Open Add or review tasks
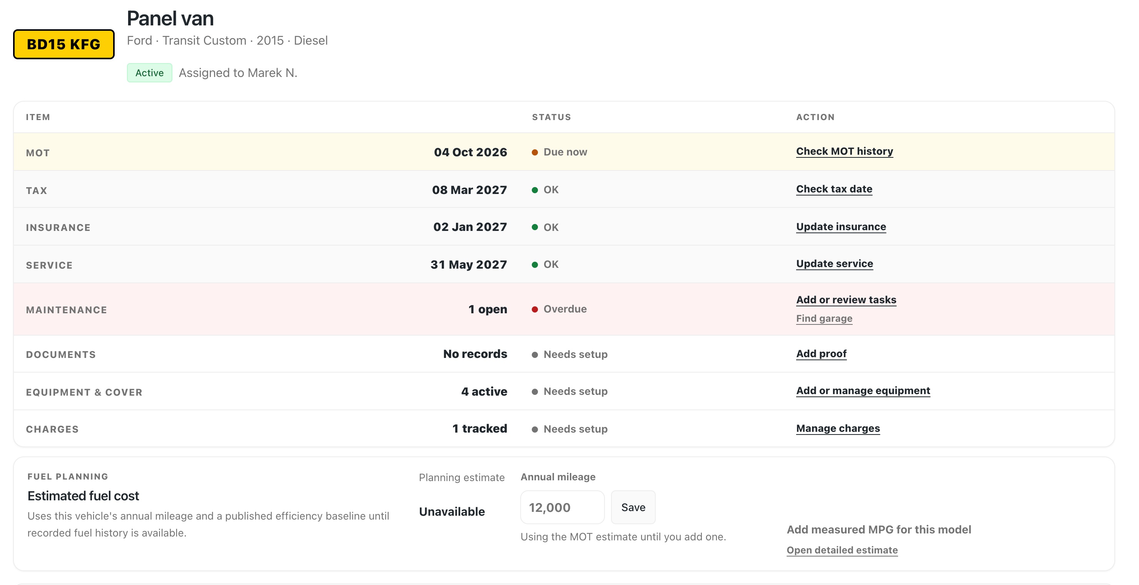Screen dimensions: 1139x585 846,300
